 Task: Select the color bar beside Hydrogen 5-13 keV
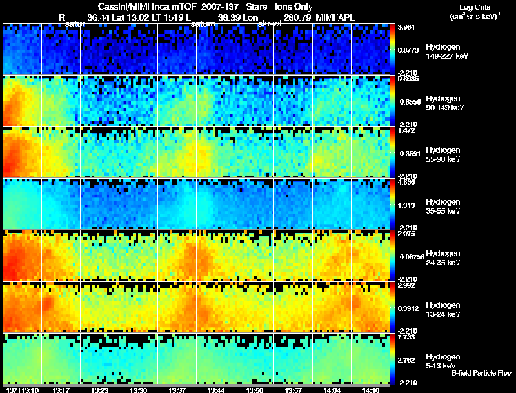click(x=392, y=359)
